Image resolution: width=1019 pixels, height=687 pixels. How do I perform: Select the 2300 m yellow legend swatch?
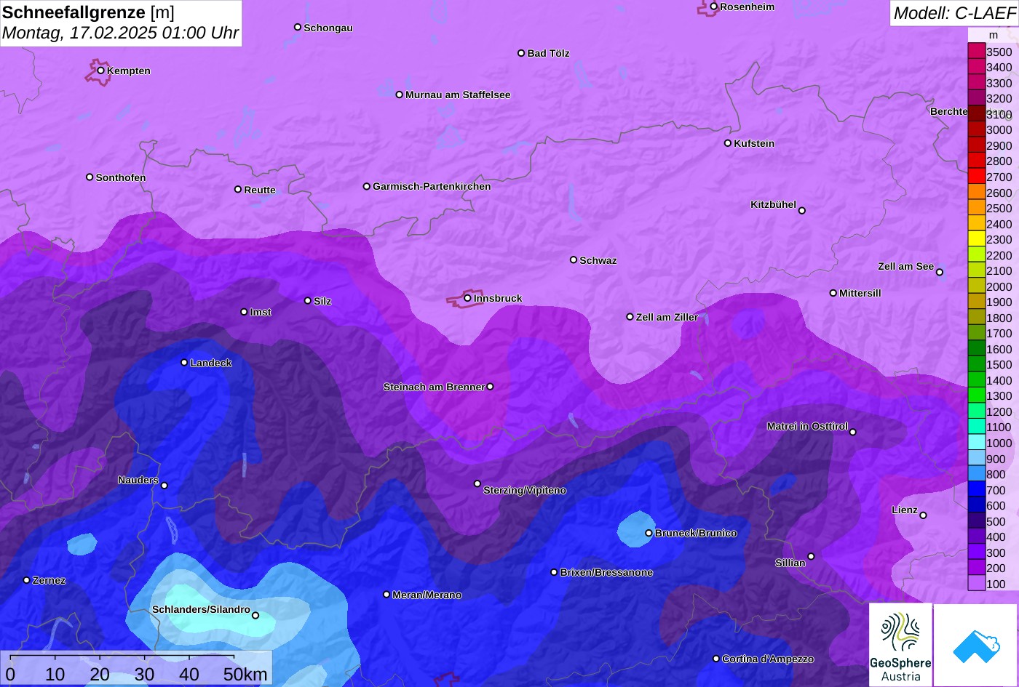(x=976, y=239)
